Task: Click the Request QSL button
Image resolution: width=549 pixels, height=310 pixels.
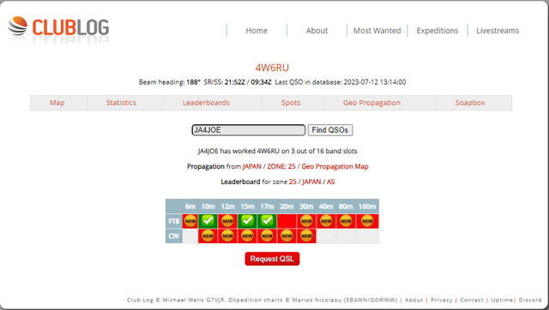Action: point(272,259)
